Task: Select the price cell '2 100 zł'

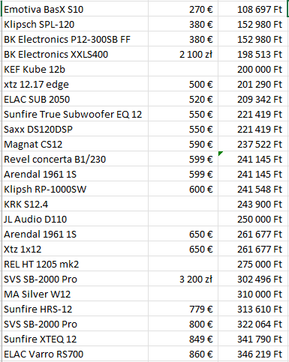Action: (x=183, y=54)
